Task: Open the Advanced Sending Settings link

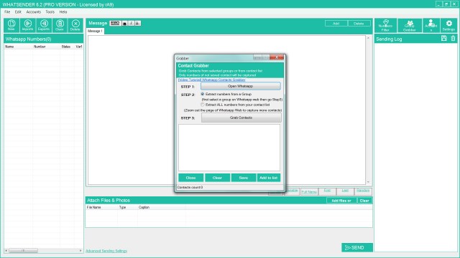Action: click(x=106, y=251)
